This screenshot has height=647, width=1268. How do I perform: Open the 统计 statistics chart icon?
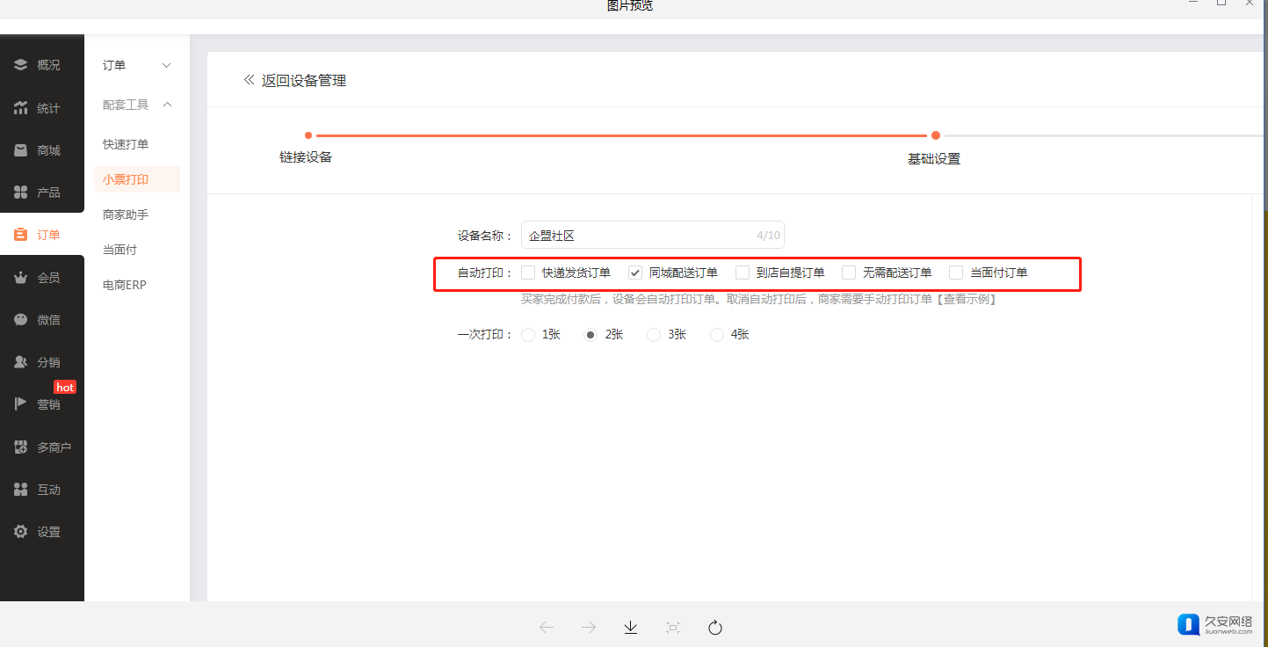pos(21,108)
